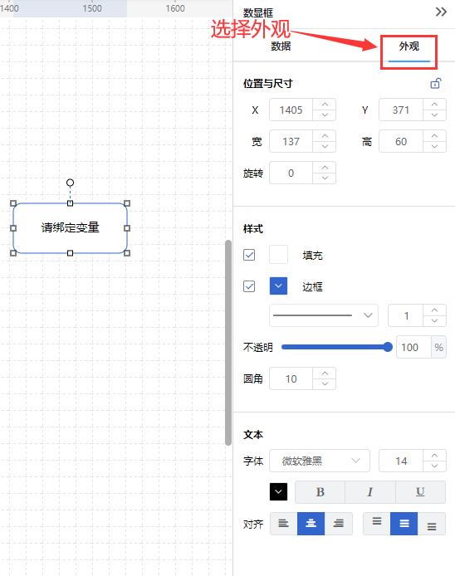
Task: Open the black text color dropdown
Action: pos(279,491)
